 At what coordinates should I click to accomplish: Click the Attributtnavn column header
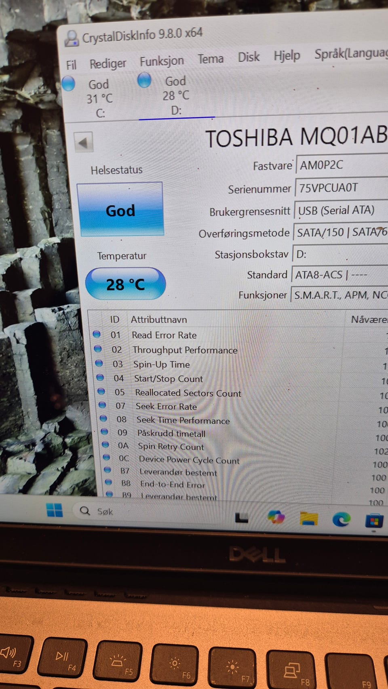coord(159,320)
